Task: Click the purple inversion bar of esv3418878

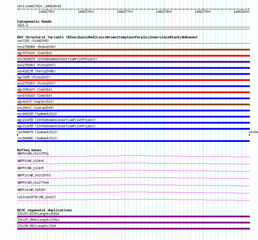Action: pyautogui.click(x=133, y=62)
